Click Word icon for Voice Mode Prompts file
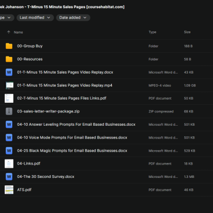Image resolution: width=213 pixels, height=213 pixels. [x=9, y=137]
